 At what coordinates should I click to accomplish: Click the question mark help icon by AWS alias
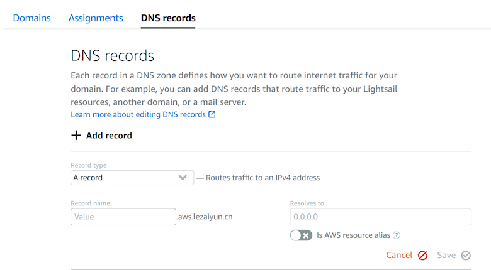(x=397, y=235)
